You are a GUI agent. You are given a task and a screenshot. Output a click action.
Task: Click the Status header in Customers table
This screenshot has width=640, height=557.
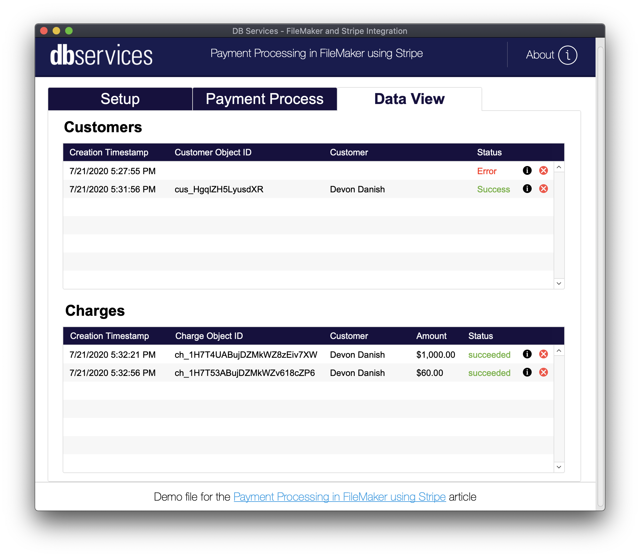[x=489, y=152]
